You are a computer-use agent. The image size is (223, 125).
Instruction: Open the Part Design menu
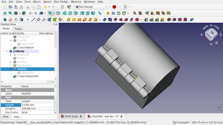[61, 2]
